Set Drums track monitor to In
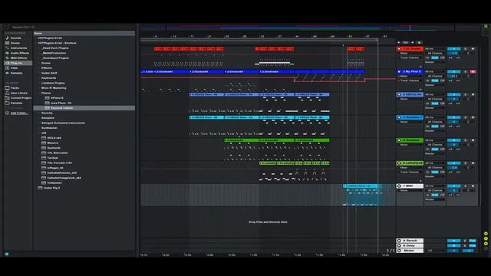491x276 pixels. (x=427, y=58)
